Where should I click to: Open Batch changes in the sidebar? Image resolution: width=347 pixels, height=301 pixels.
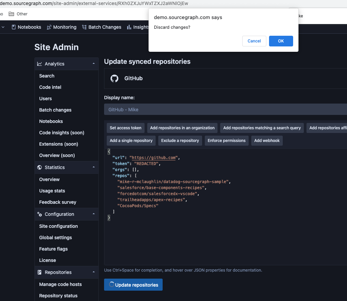(55, 110)
